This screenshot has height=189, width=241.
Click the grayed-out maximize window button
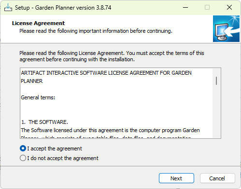point(207,7)
